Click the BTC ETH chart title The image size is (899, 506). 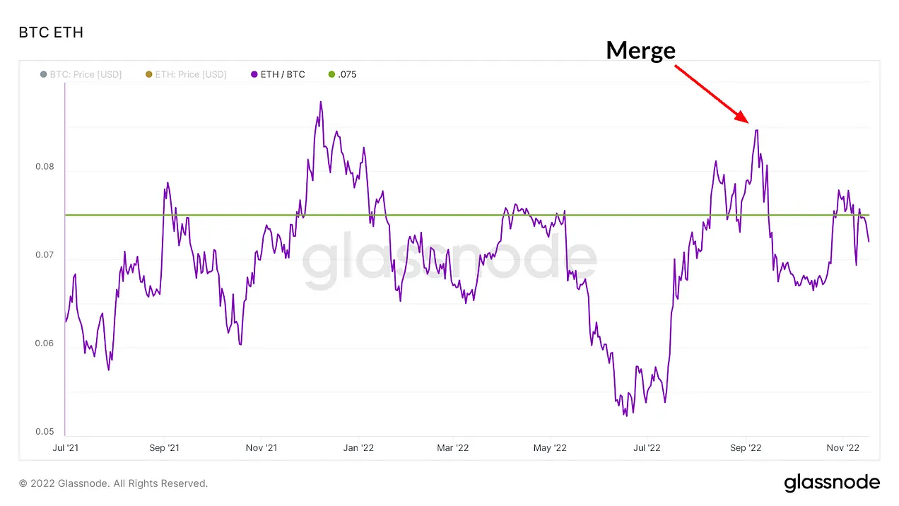51,33
